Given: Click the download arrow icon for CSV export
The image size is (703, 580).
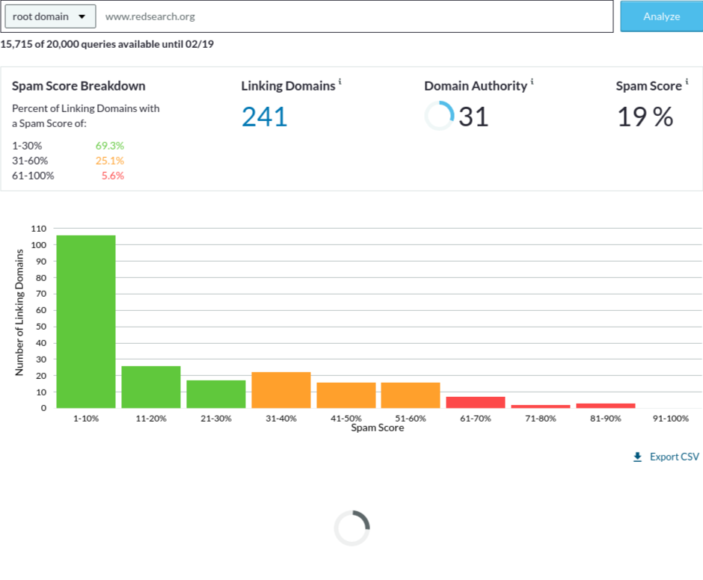Looking at the screenshot, I should (637, 457).
